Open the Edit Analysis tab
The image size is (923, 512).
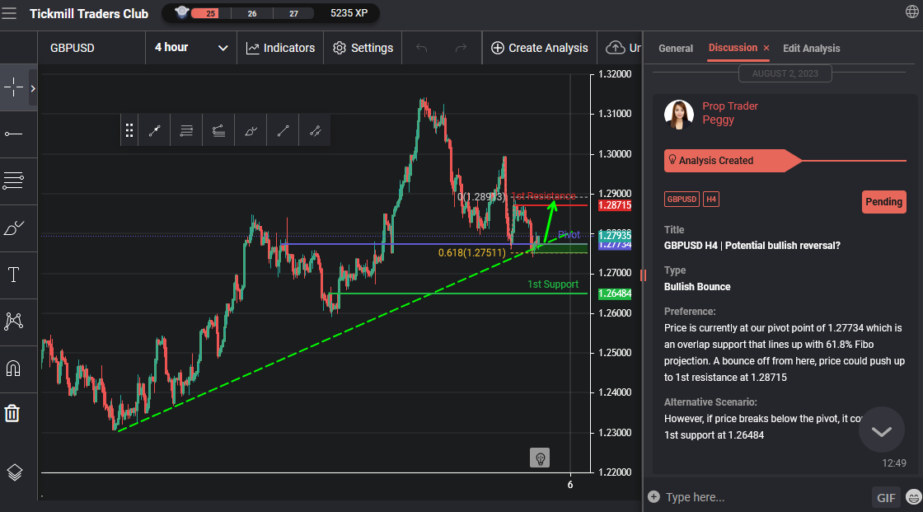click(811, 49)
